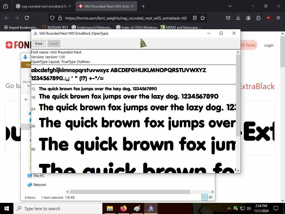Click the Login link on webpage
The width and height of the screenshot is (285, 214).
(x=269, y=45)
